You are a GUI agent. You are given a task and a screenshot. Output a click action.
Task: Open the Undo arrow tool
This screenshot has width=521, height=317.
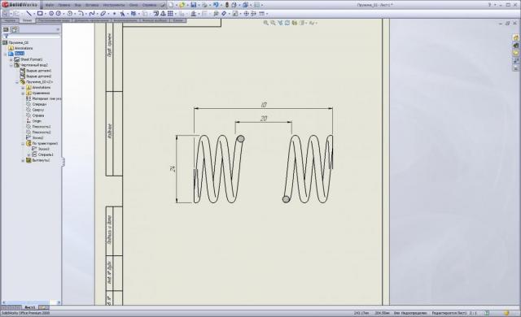click(x=216, y=5)
